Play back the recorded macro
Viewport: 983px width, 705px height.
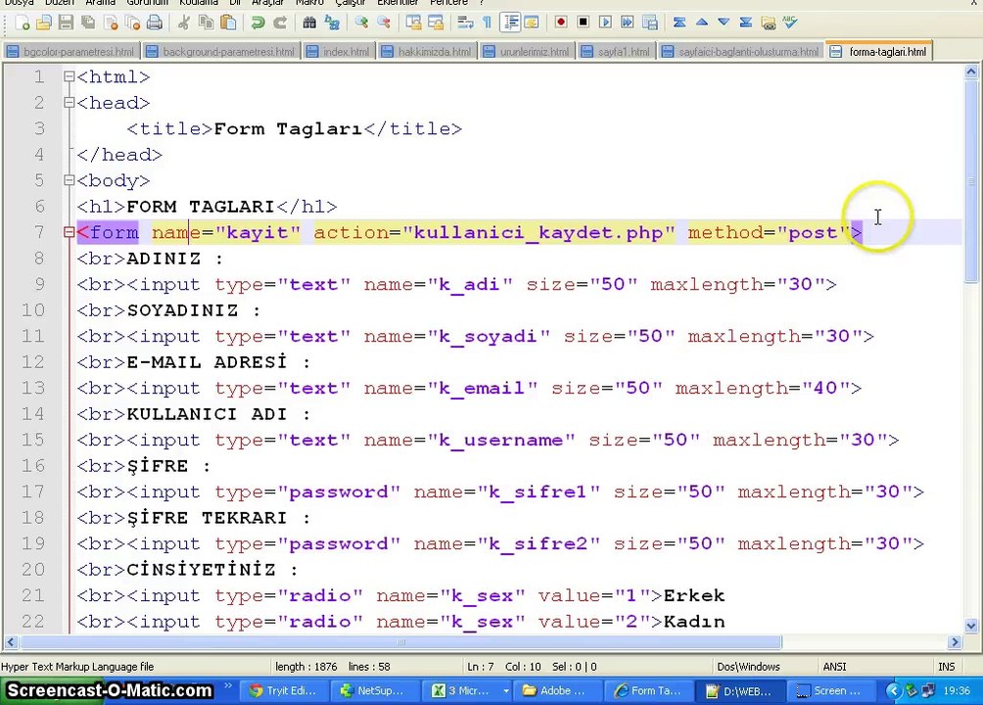point(605,23)
